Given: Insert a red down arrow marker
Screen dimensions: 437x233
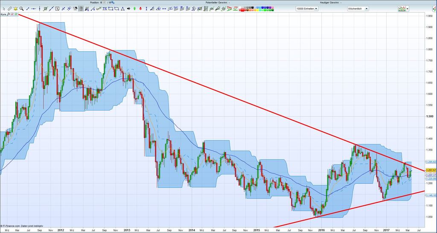Looking at the screenshot, I should pyautogui.click(x=140, y=9).
